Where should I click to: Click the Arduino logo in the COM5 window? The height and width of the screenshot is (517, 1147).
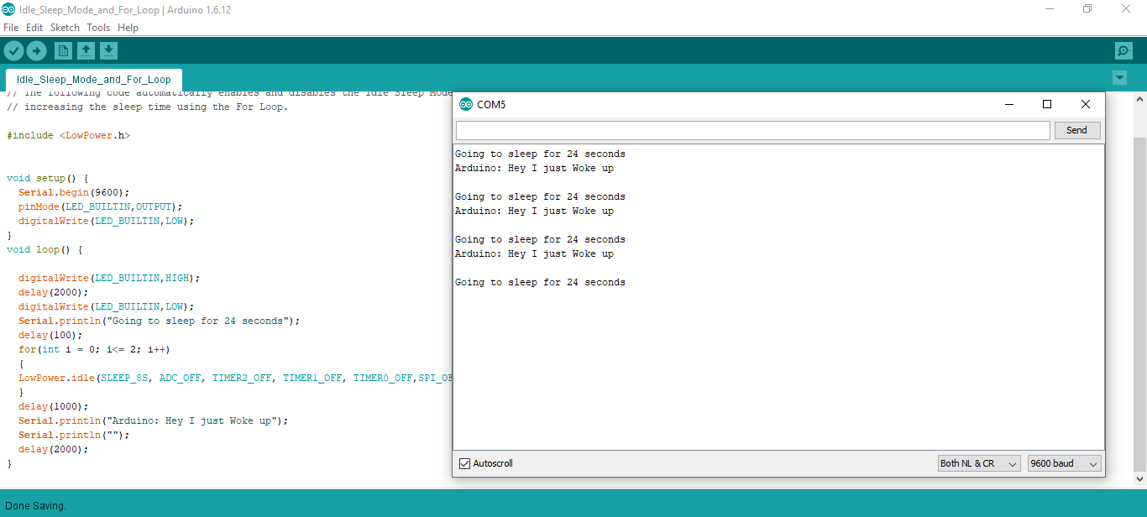click(466, 104)
